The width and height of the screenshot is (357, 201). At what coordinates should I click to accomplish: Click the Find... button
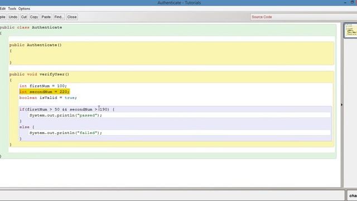click(59, 17)
